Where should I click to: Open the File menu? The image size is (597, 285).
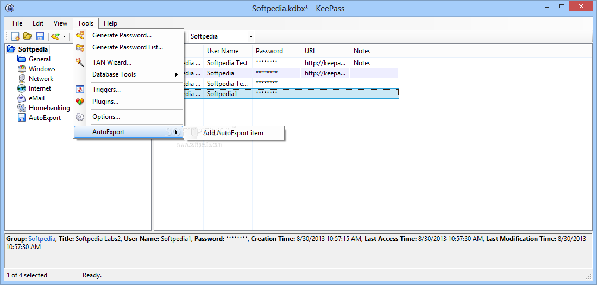point(17,23)
